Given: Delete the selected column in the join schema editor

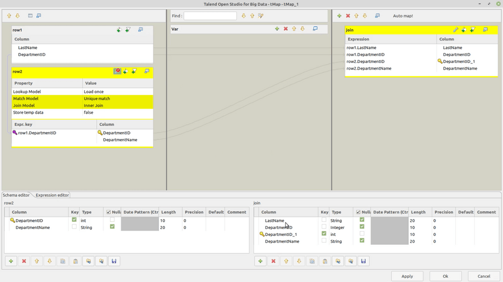Looking at the screenshot, I should 274,261.
